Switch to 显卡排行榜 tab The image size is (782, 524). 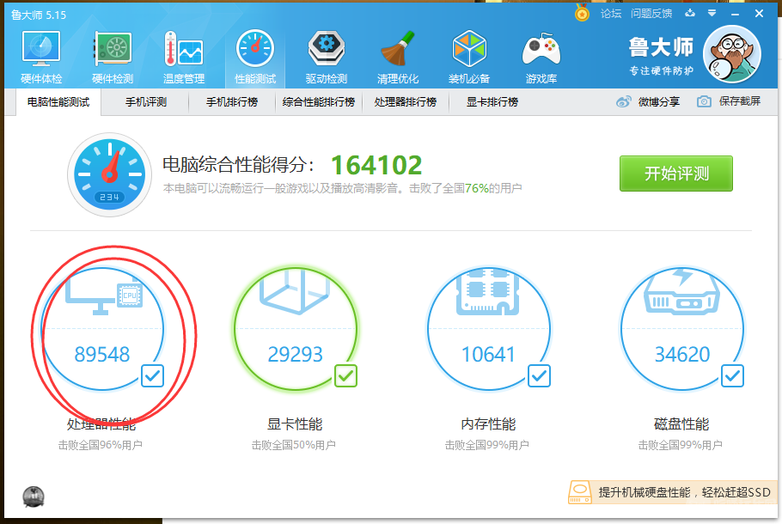click(492, 102)
